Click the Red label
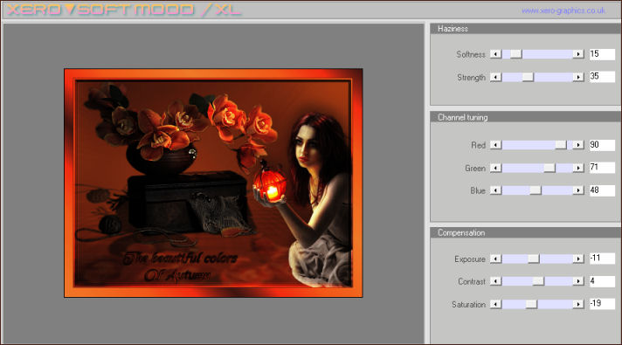622x345 pixels. coord(479,145)
